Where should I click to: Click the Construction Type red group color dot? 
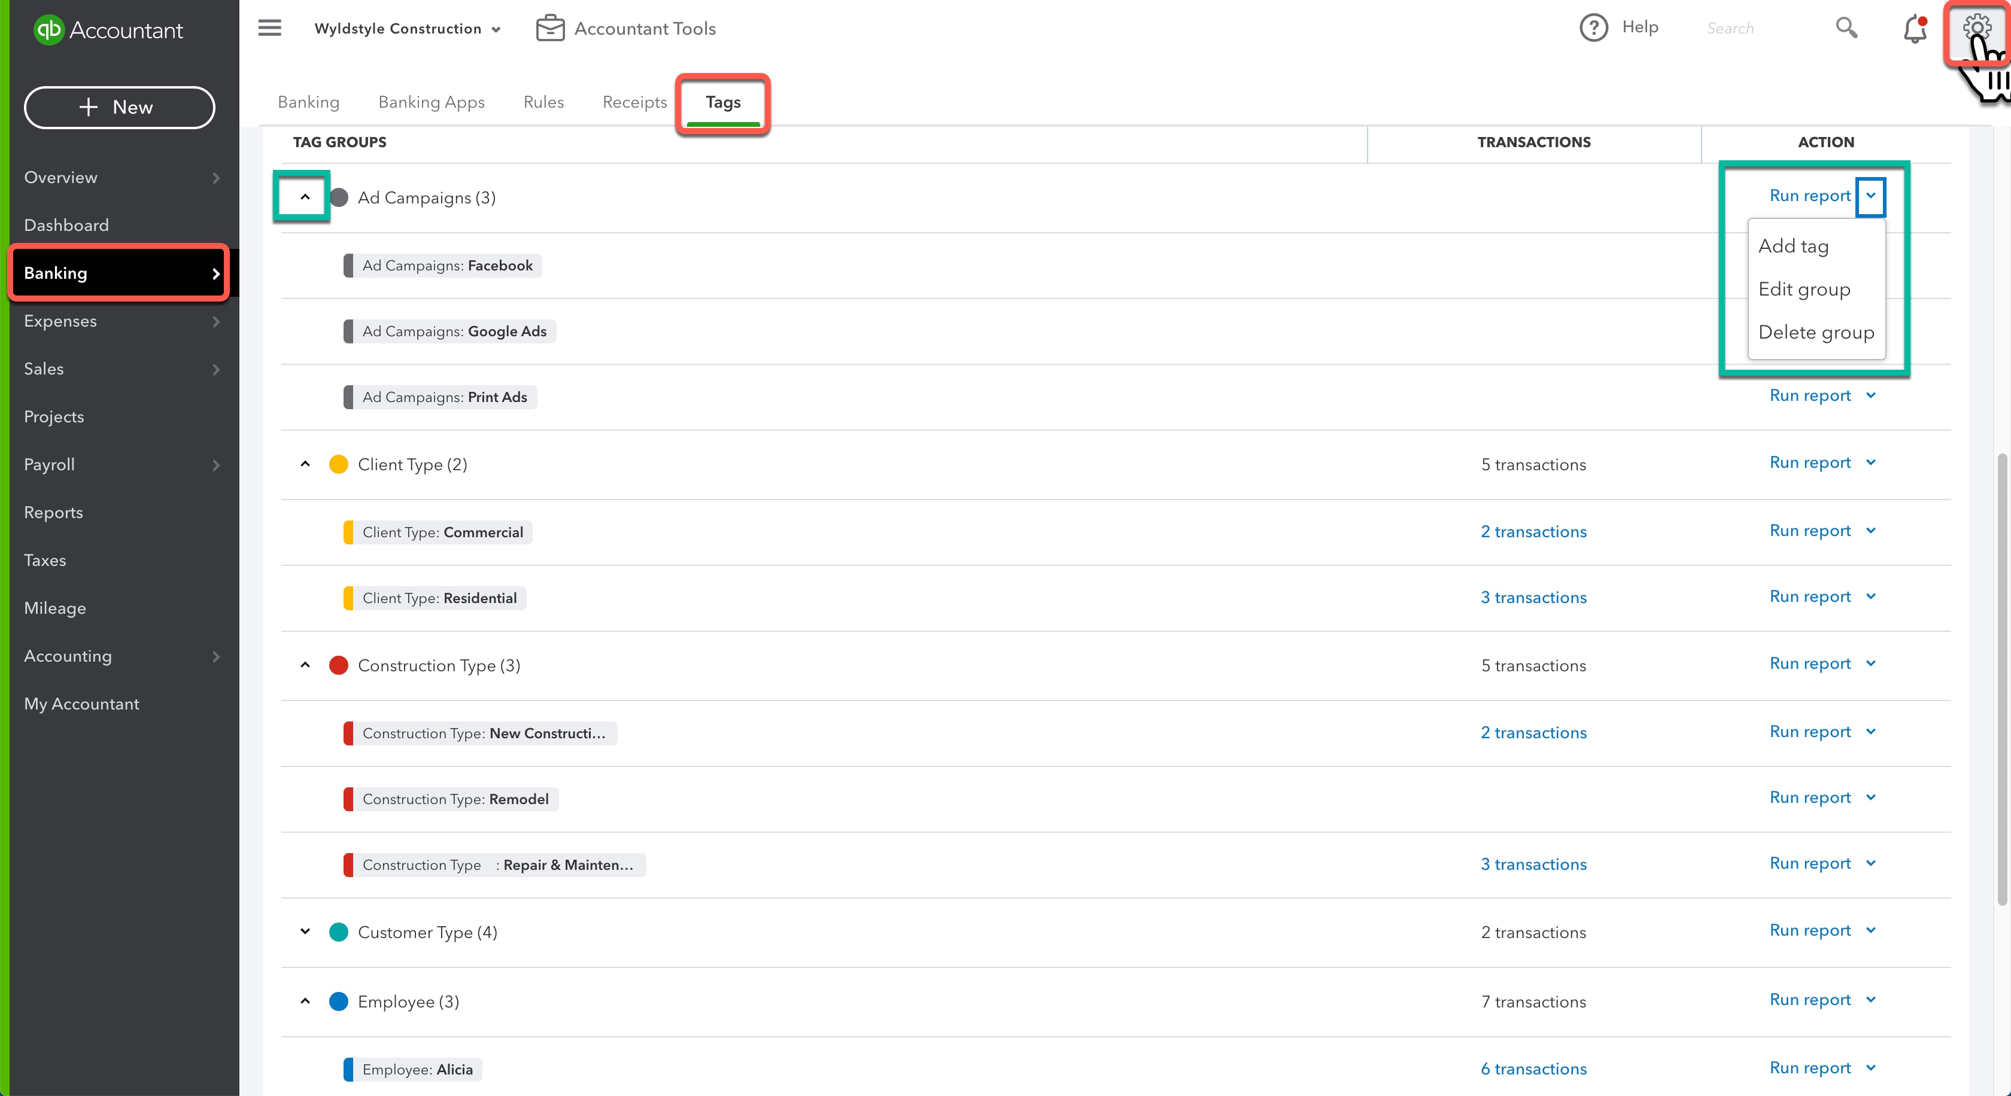click(339, 665)
